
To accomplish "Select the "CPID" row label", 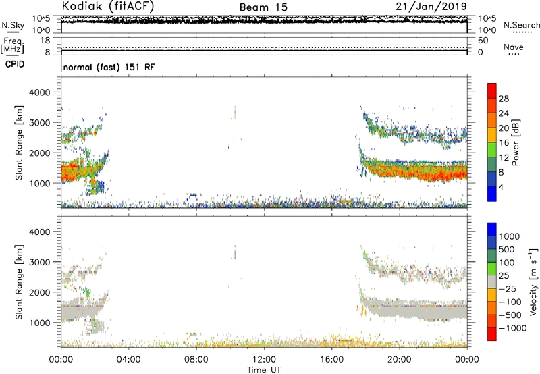I will (15, 64).
